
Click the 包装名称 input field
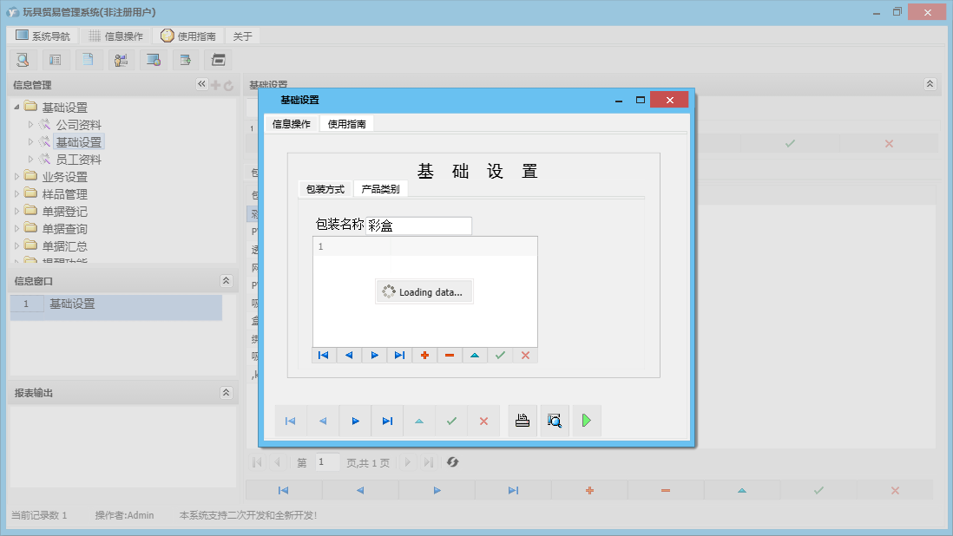418,226
